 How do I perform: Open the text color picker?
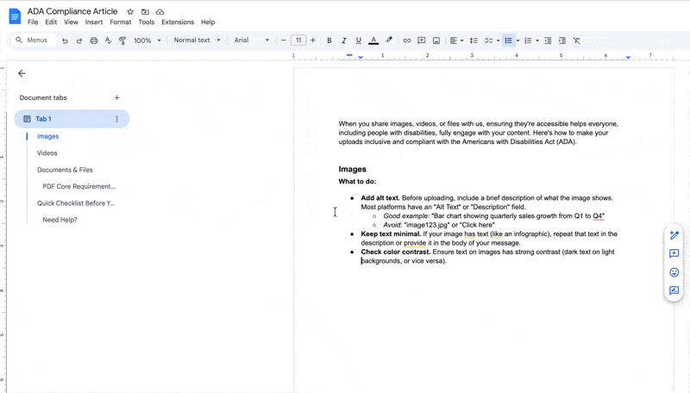(x=373, y=41)
